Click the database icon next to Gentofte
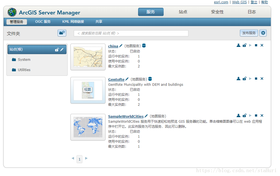 [150, 79]
